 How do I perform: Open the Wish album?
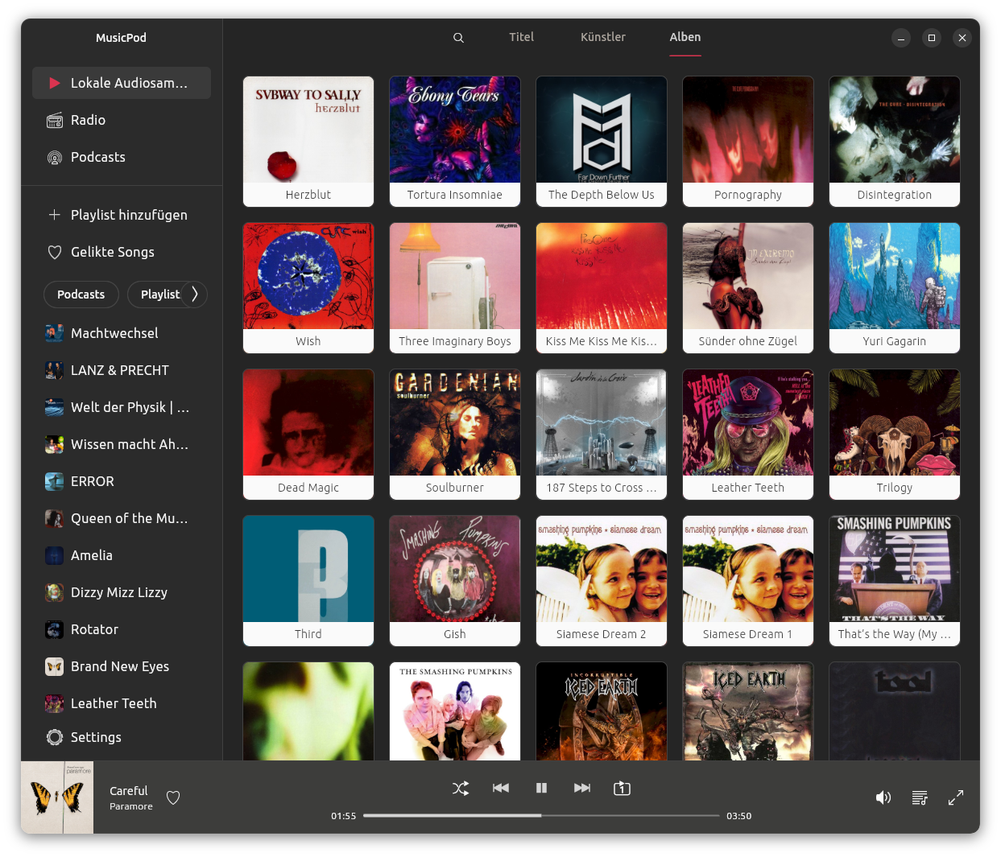coord(308,288)
